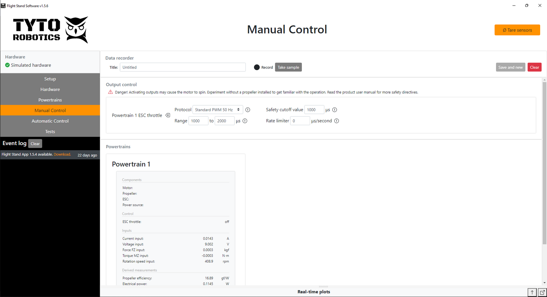
Task: Clear the event log
Action: coord(35,144)
